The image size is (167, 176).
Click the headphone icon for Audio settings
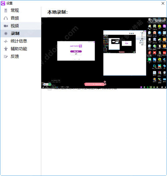pyautogui.click(x=6, y=18)
